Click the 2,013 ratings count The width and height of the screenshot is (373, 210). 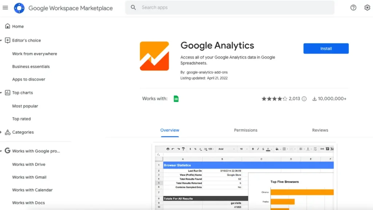[294, 98]
